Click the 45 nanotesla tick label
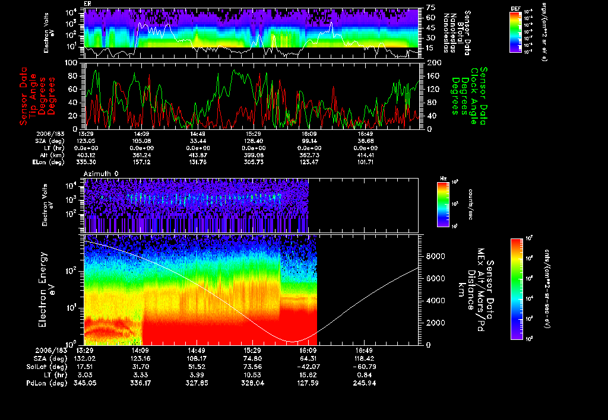 [431, 28]
